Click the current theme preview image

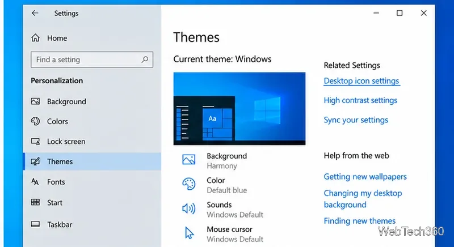tap(239, 109)
